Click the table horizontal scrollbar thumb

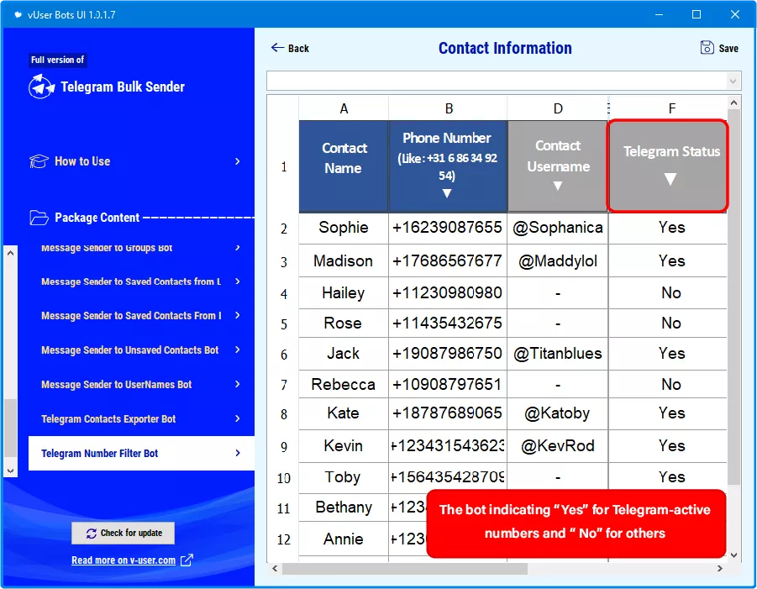405,569
